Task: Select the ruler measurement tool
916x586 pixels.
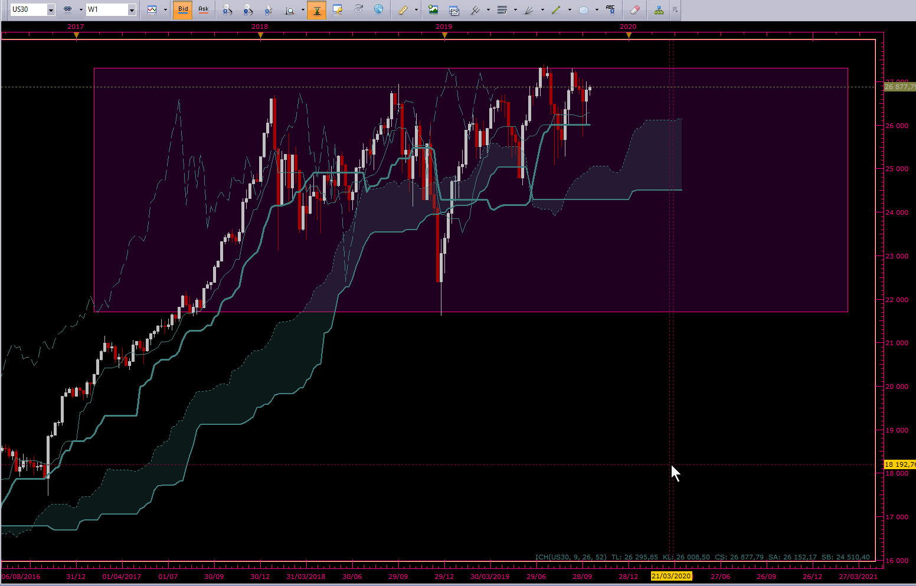Action: [x=403, y=10]
